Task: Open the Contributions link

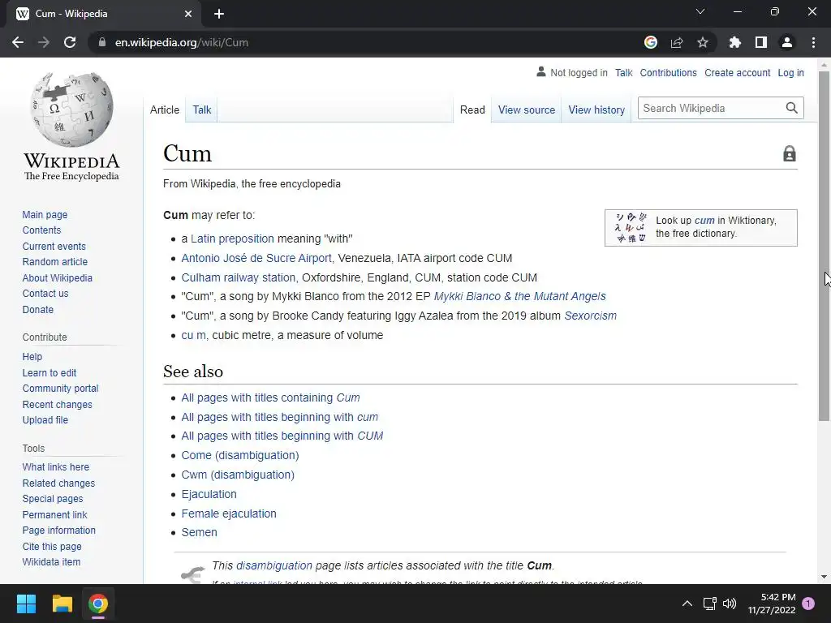Action: [669, 72]
